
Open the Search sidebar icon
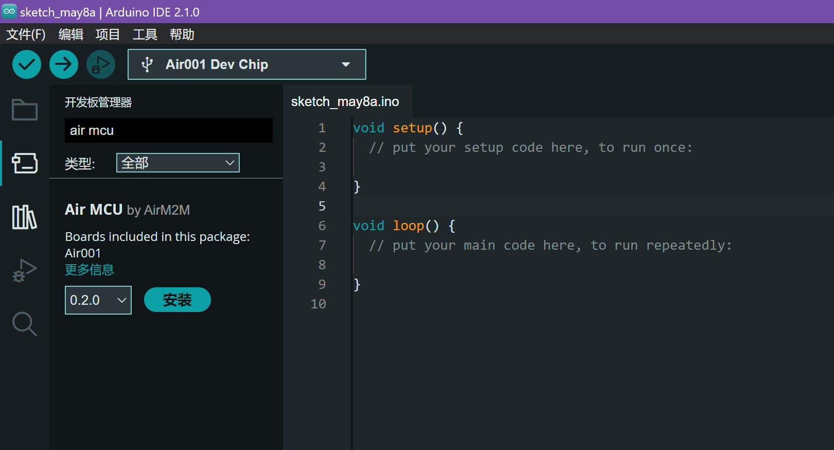click(25, 324)
